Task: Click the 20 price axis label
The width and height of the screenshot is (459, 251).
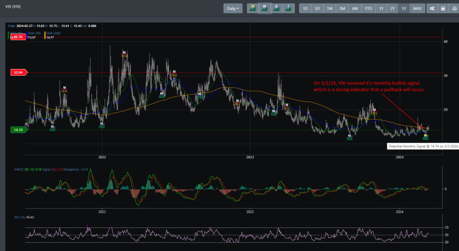Action: (x=446, y=110)
